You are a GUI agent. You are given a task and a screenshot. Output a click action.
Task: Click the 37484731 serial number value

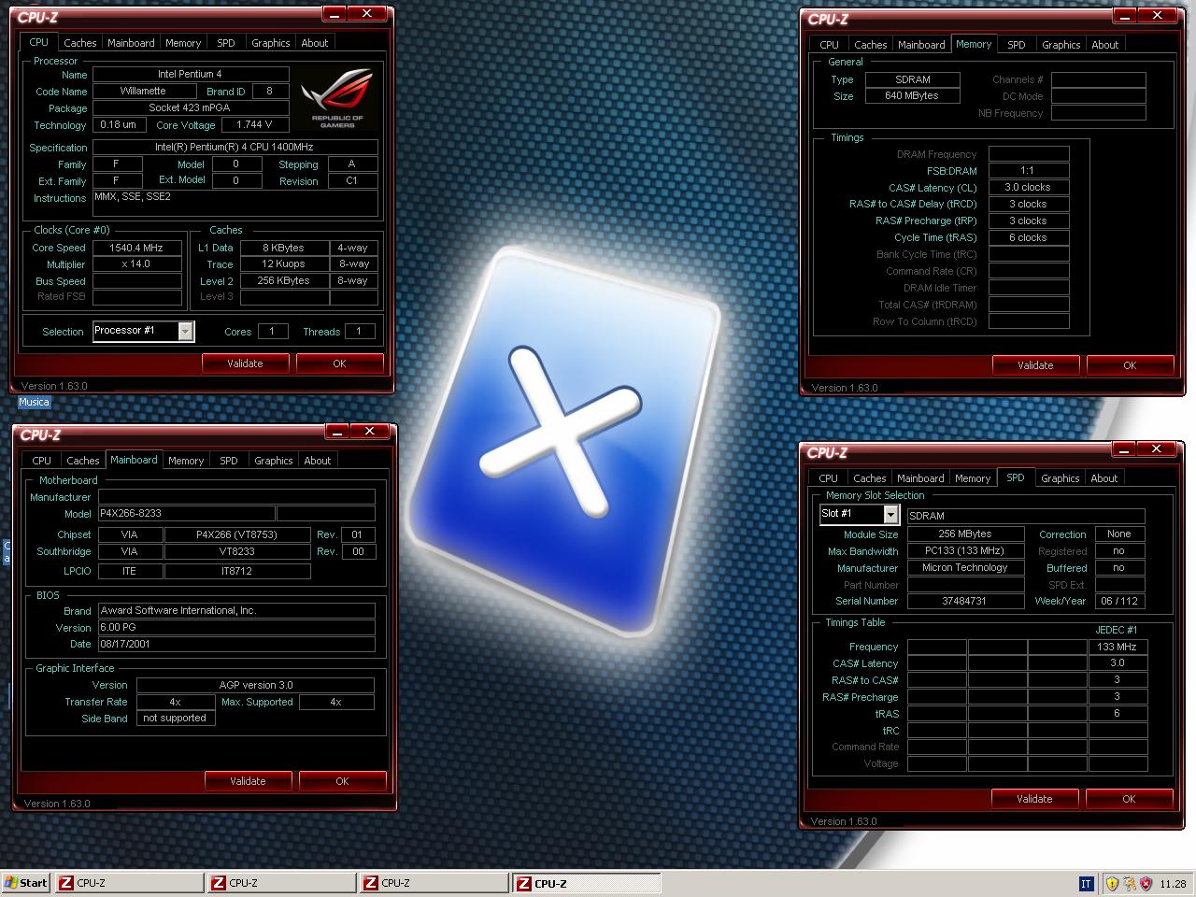(x=965, y=601)
